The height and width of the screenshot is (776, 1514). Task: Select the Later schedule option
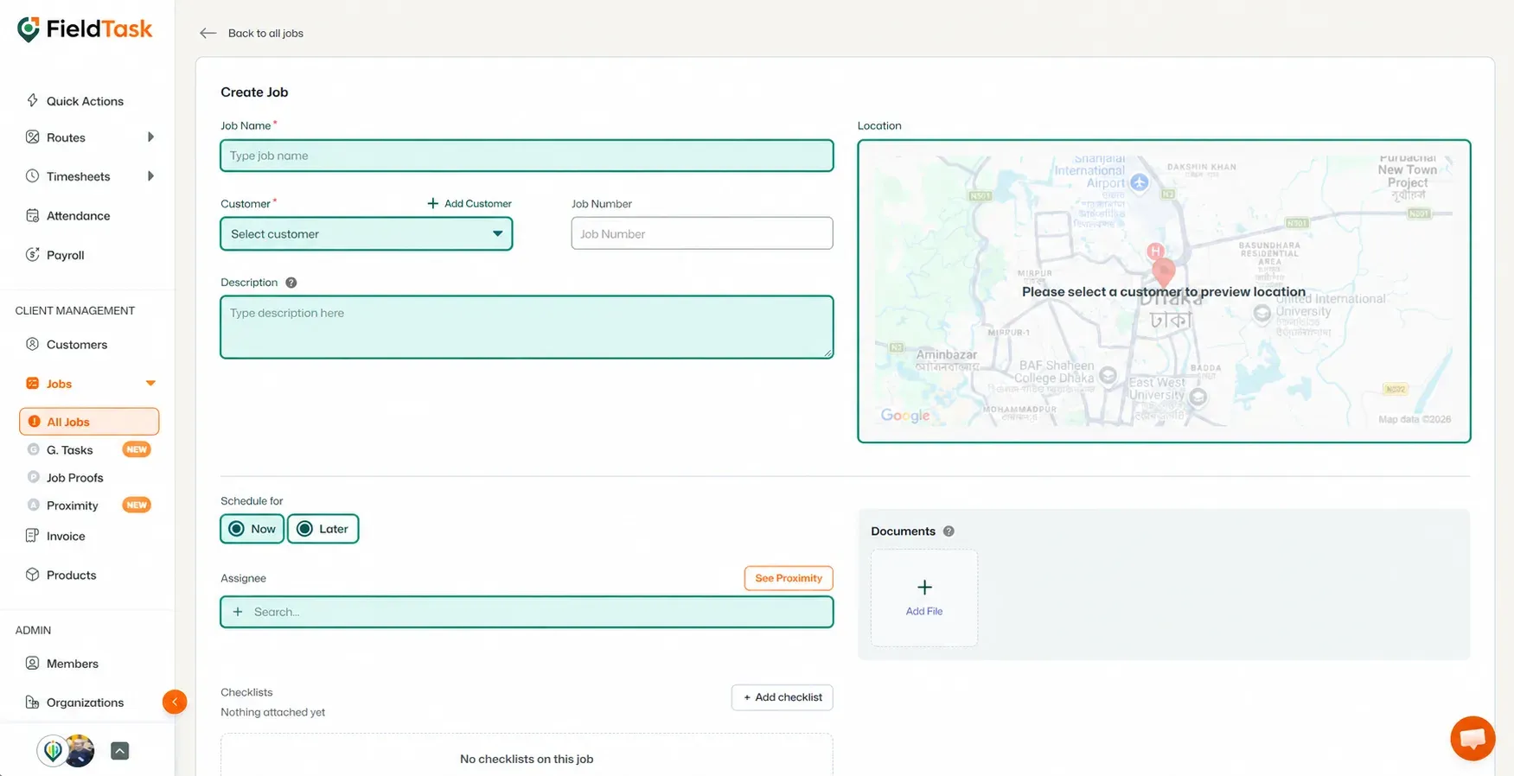[x=323, y=529]
